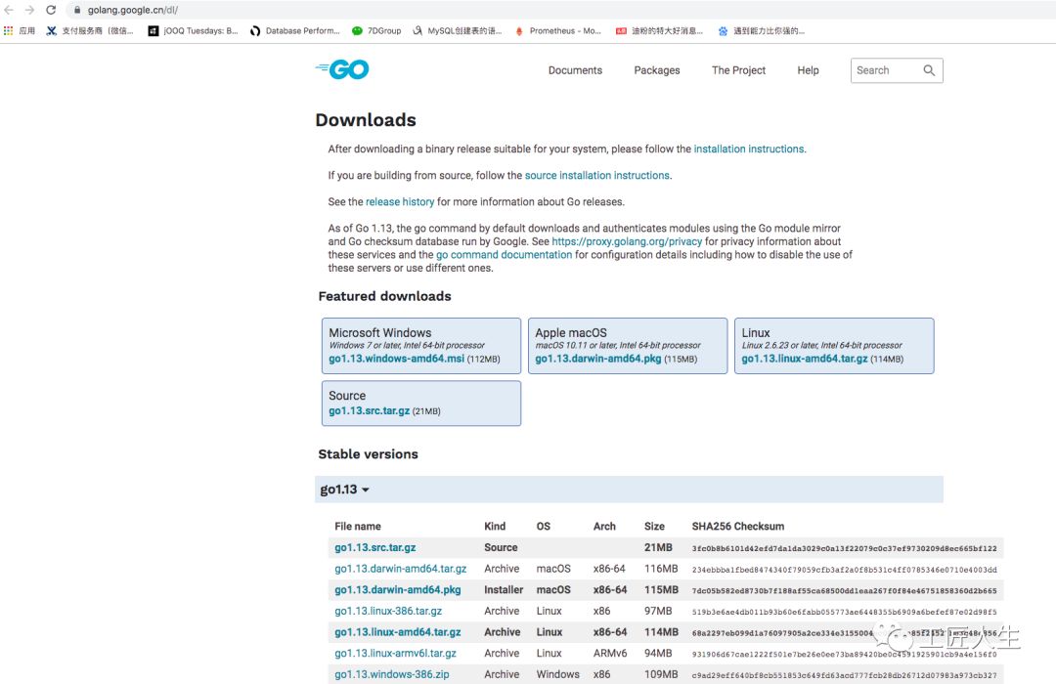Open the 7DGroup bookmark

(x=376, y=31)
